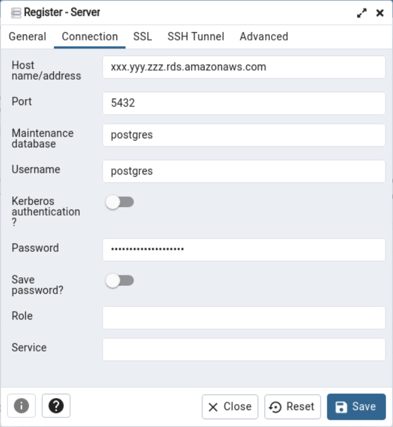
Task: Maximize dialog with the expand arrows icon
Action: coord(362,13)
